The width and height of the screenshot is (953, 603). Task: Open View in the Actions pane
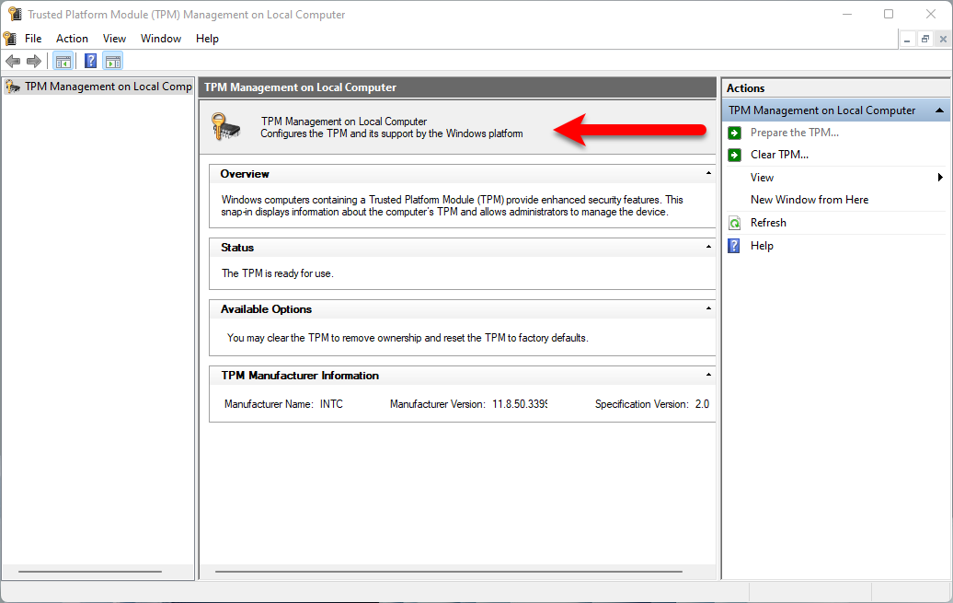click(762, 178)
